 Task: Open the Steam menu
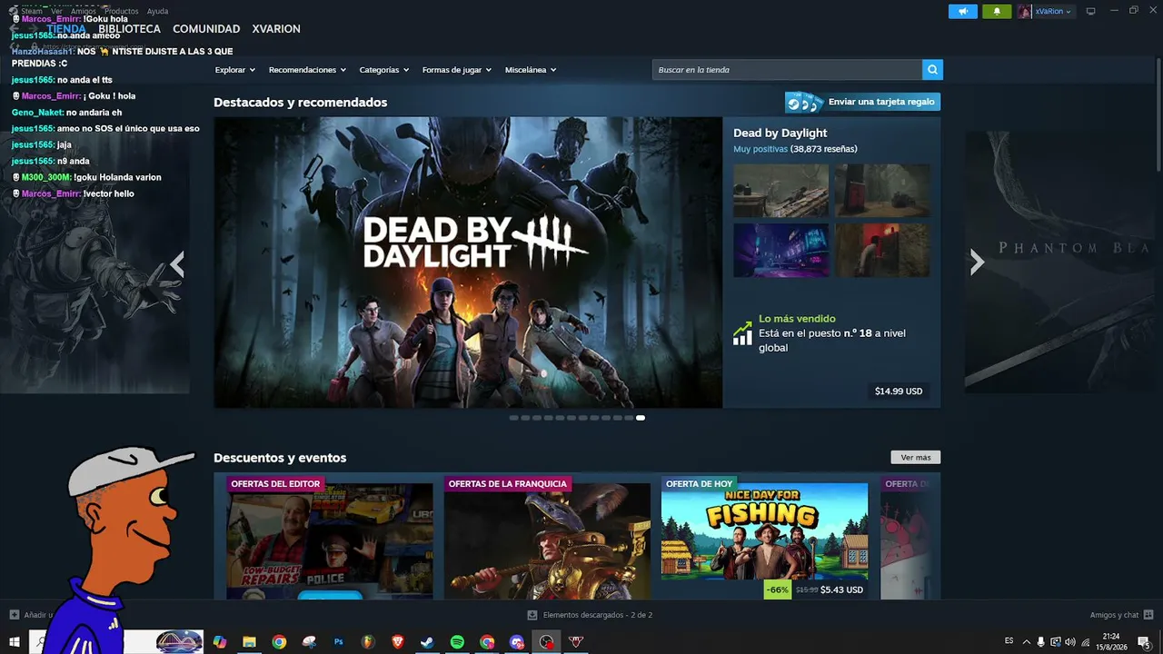tap(32, 11)
